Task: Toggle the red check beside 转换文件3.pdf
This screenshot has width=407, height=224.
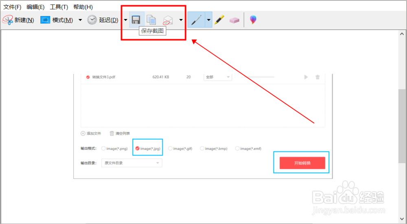Action: 88,77
